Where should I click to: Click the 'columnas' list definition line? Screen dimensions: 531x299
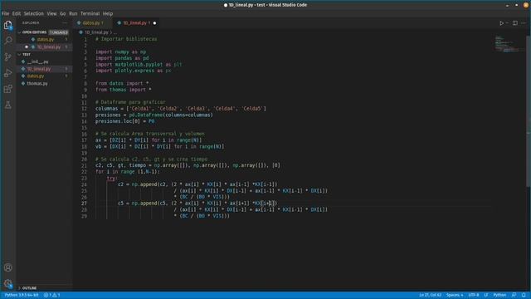(181, 109)
